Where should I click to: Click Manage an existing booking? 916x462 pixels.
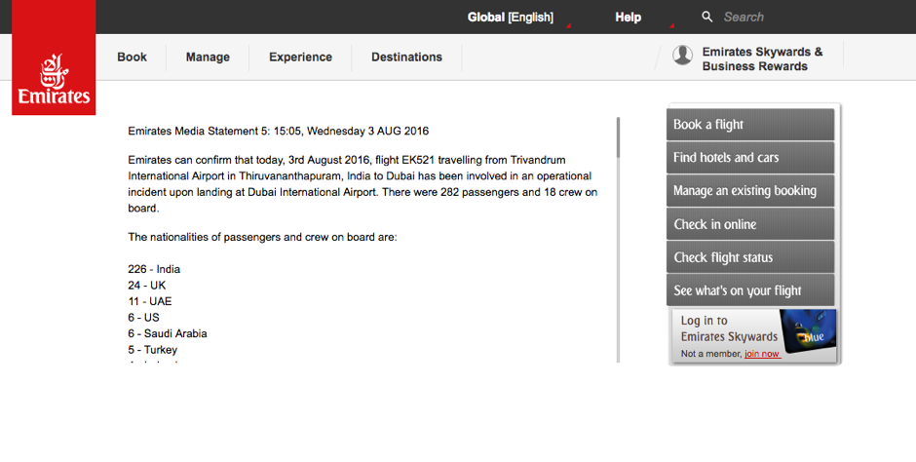coord(750,191)
